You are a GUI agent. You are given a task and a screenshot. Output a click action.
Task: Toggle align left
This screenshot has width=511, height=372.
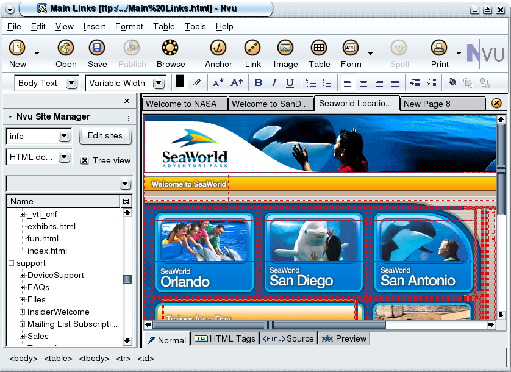(348, 83)
